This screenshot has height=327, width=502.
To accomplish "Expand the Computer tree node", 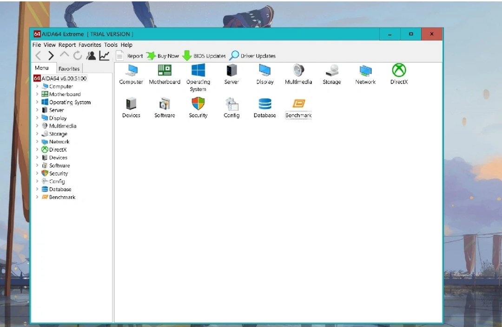I will [37, 86].
